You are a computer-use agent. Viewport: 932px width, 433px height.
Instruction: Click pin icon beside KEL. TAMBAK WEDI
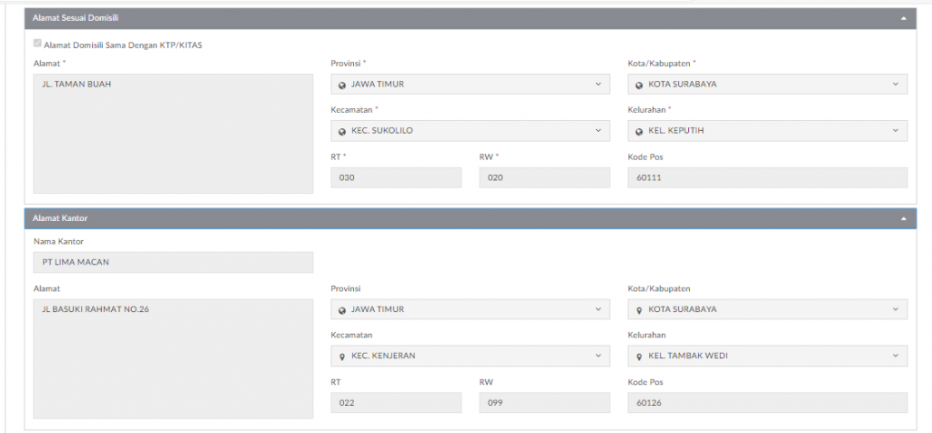click(639, 357)
